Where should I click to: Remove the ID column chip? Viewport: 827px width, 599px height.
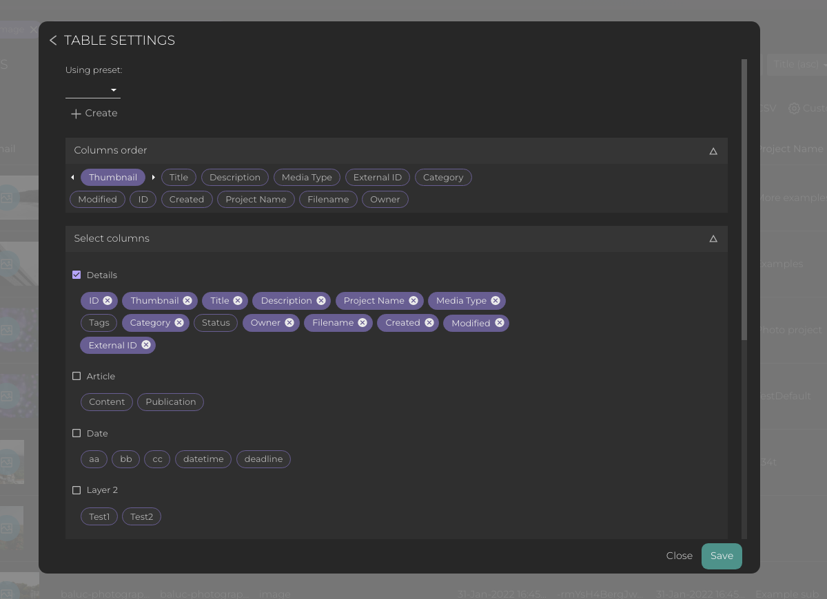(108, 301)
